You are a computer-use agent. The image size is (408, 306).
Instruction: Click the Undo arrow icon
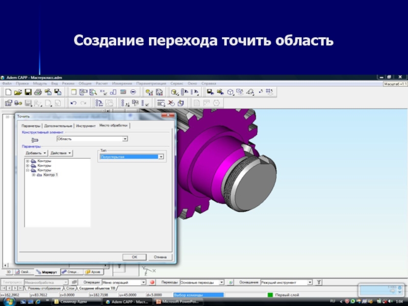74,103
